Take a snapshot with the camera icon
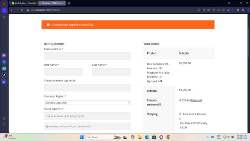250x141 pixels. (209, 10)
